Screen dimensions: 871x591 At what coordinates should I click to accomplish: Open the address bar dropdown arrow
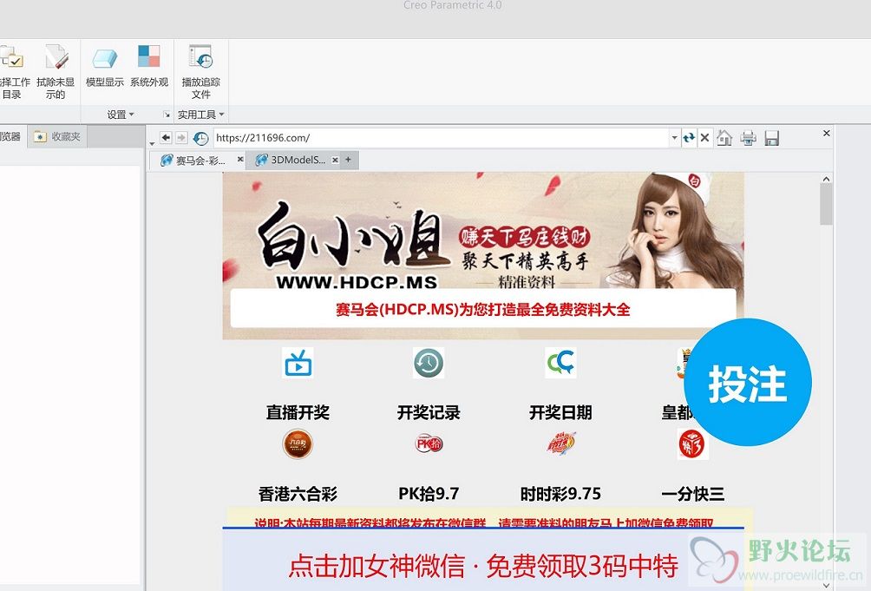674,138
